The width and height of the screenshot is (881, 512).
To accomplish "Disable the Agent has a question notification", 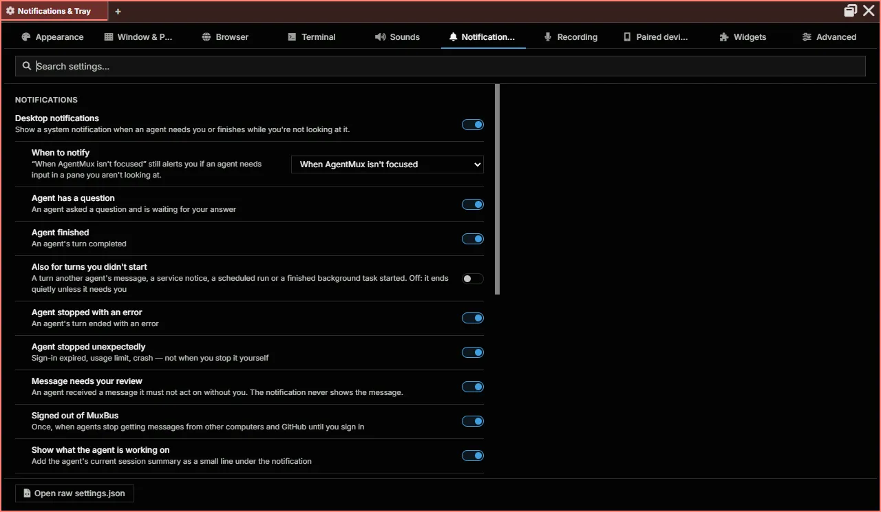I will pyautogui.click(x=473, y=204).
